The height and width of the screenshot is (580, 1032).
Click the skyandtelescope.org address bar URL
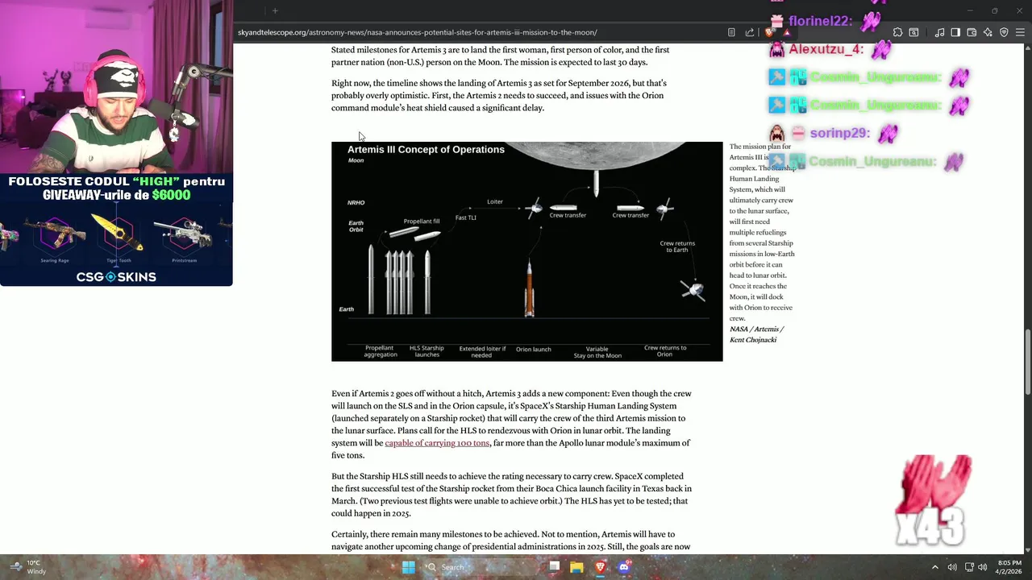click(x=418, y=32)
